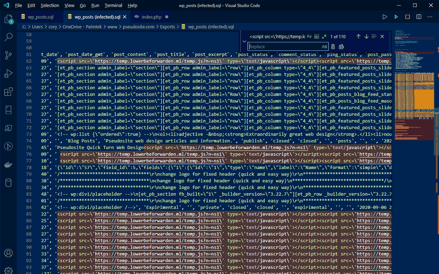This screenshot has width=439, height=274.
Task: Collapse the replace row with chevron
Action: click(x=244, y=42)
